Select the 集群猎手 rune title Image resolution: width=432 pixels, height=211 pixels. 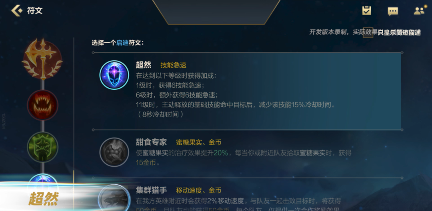point(151,190)
